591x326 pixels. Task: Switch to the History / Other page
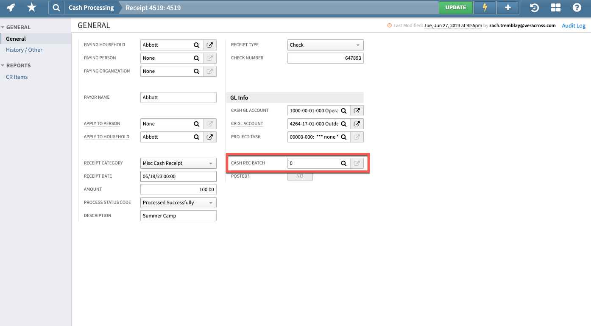(x=24, y=50)
